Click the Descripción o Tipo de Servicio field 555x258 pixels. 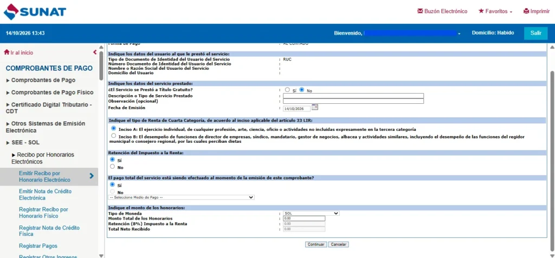click(353, 96)
